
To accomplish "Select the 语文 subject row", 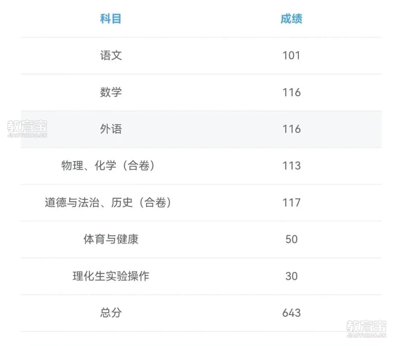I will click(201, 55).
